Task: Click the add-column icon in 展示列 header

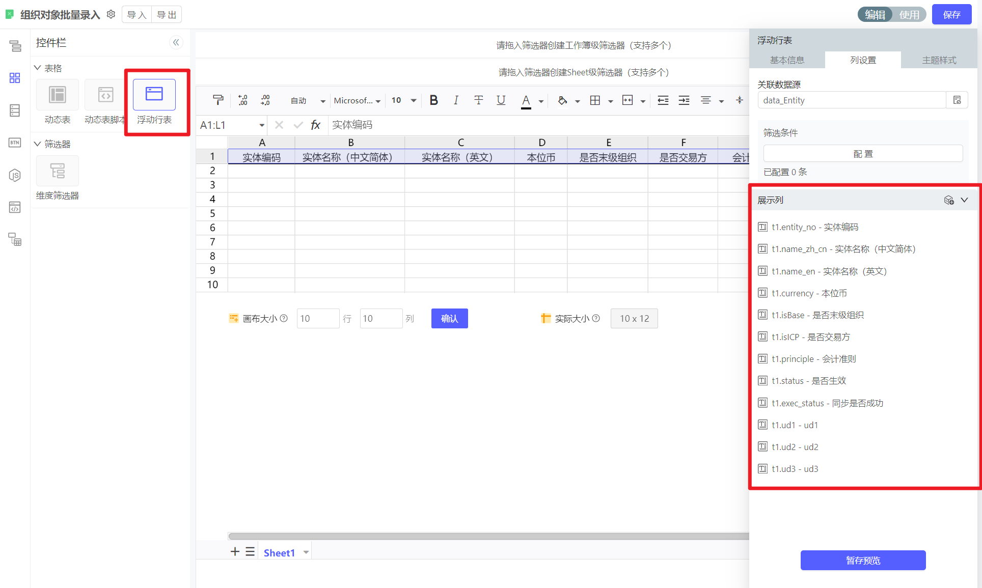Action: (x=948, y=200)
